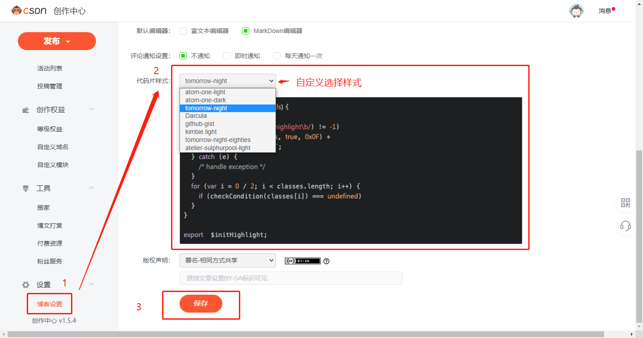The height and width of the screenshot is (338, 643).
Task: Select the 富文本编辑器 option
Action: [x=183, y=30]
